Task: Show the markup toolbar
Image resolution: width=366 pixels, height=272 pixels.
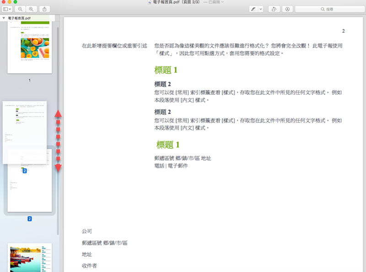Action: coord(287,9)
